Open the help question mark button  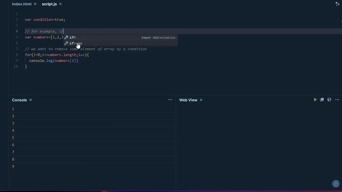[336, 183]
